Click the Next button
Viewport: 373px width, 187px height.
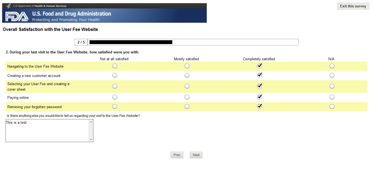tap(196, 155)
